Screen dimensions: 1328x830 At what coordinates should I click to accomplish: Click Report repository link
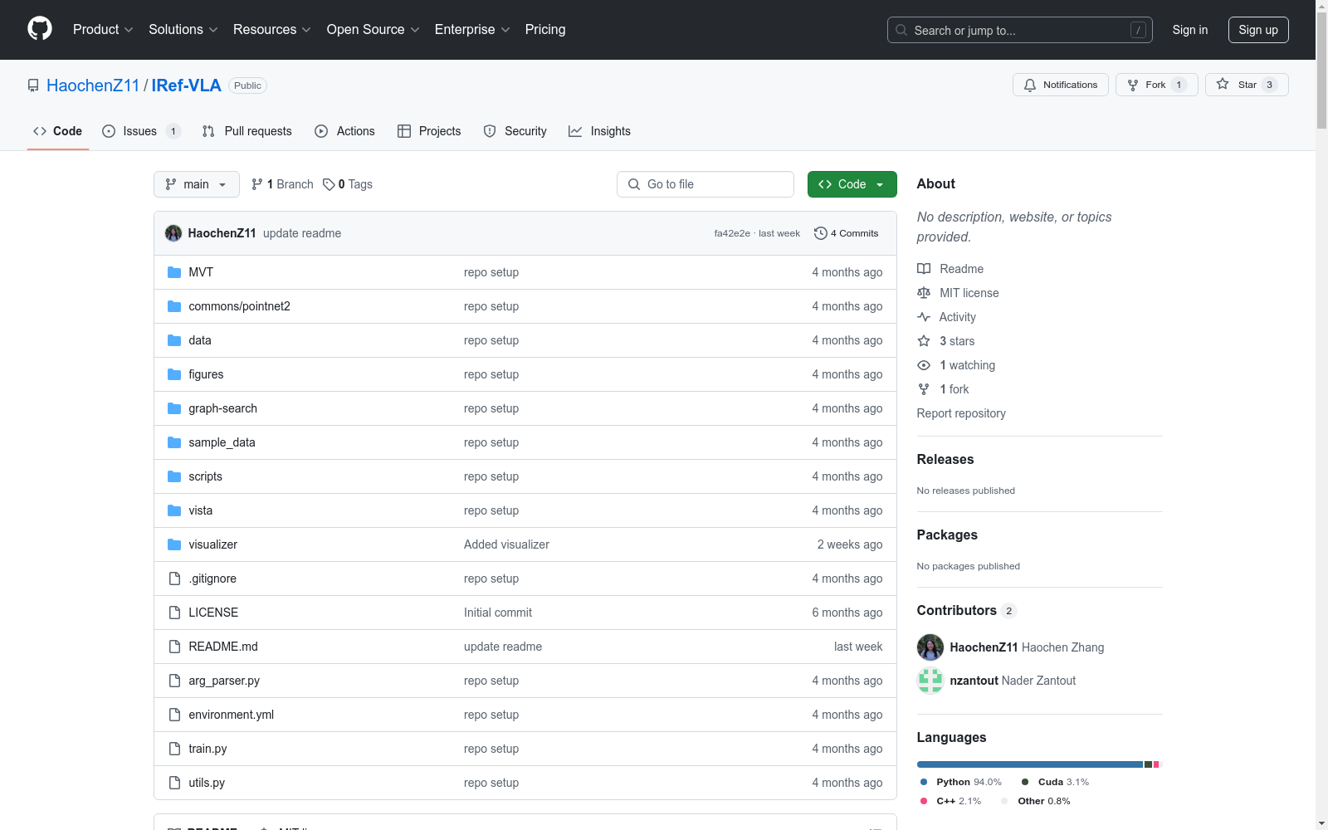click(x=961, y=413)
